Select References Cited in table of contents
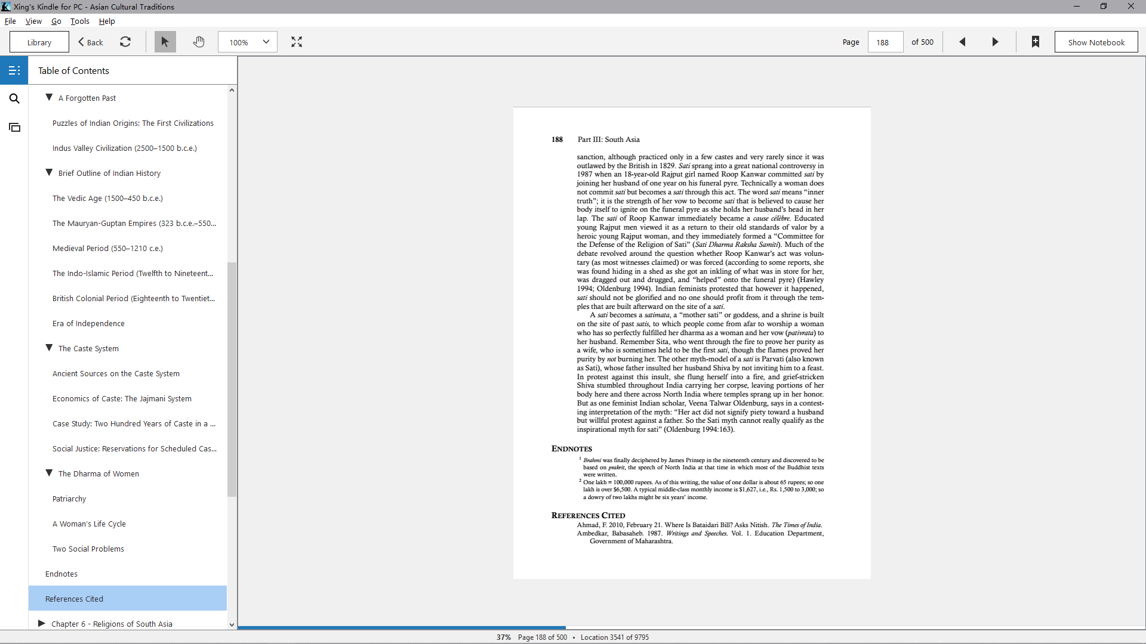1146x644 pixels. coord(128,599)
